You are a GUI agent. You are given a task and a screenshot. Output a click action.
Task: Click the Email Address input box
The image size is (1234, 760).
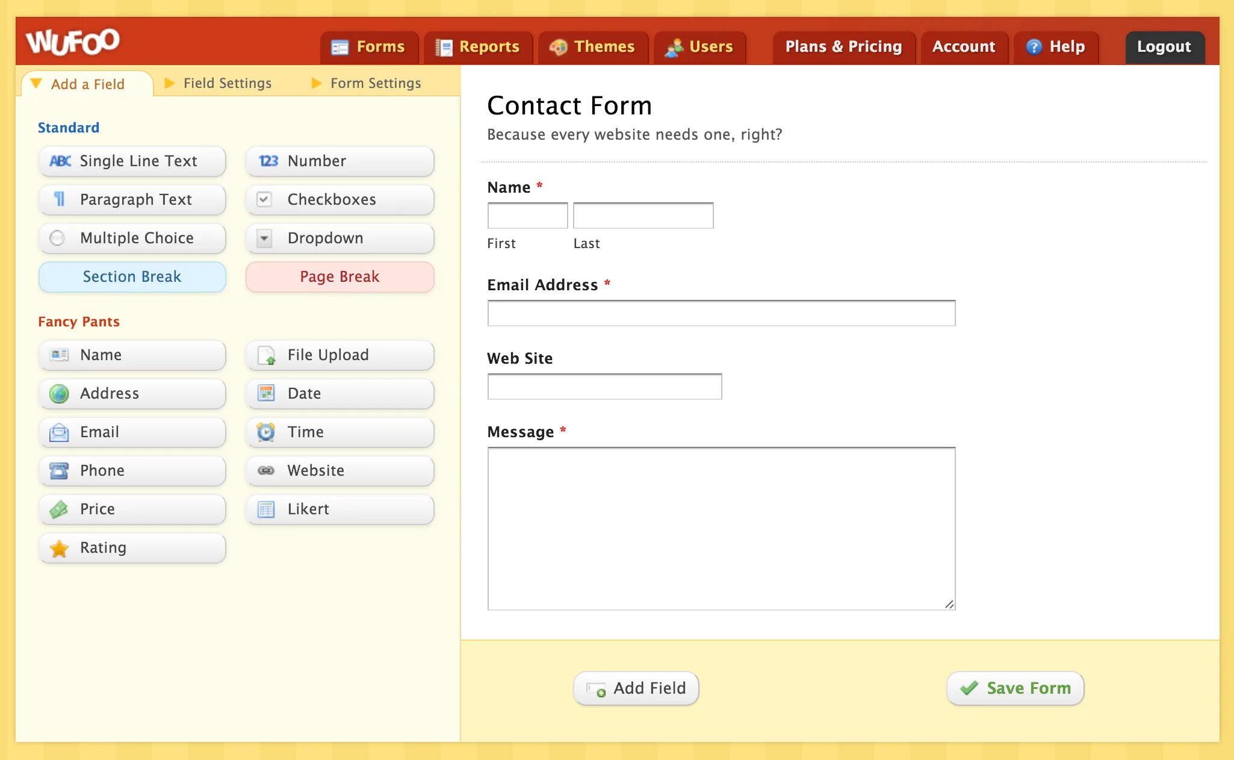tap(721, 313)
